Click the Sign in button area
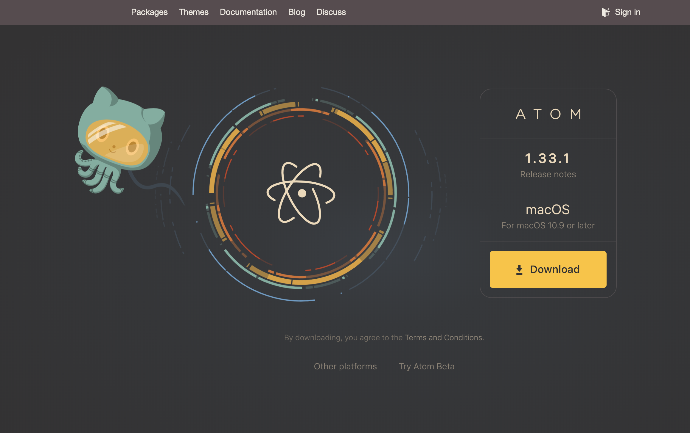690x433 pixels. point(621,12)
